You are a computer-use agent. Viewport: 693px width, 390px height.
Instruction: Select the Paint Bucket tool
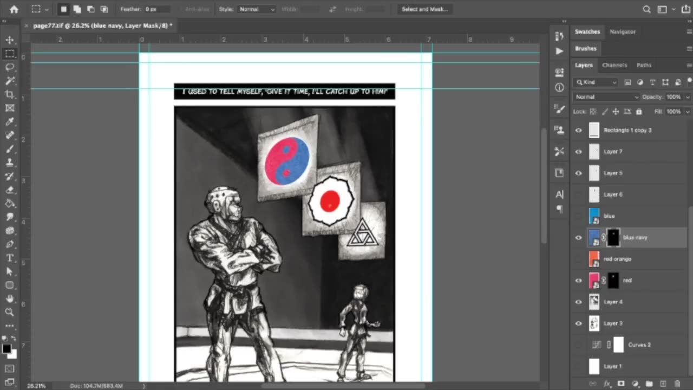[x=10, y=204]
